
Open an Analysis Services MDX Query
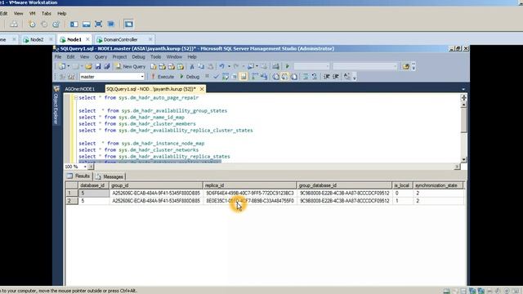tap(162, 67)
